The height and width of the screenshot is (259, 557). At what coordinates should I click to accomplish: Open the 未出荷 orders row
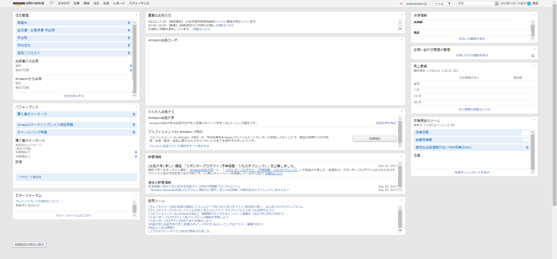[74, 38]
